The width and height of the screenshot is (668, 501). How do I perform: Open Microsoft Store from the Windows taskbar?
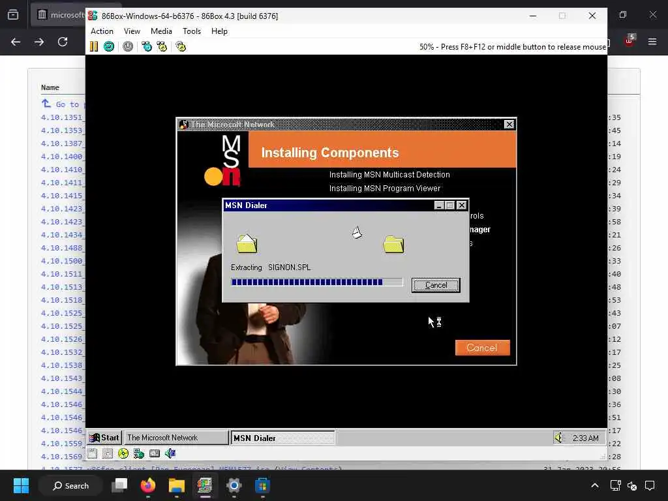click(262, 485)
